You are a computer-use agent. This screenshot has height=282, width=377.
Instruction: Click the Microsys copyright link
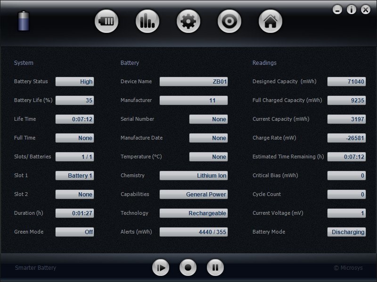[x=348, y=267]
